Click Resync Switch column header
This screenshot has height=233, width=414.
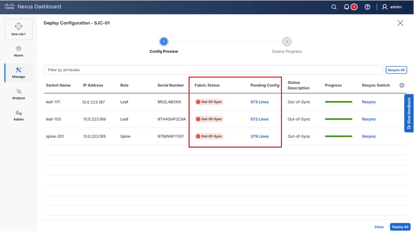pos(376,85)
